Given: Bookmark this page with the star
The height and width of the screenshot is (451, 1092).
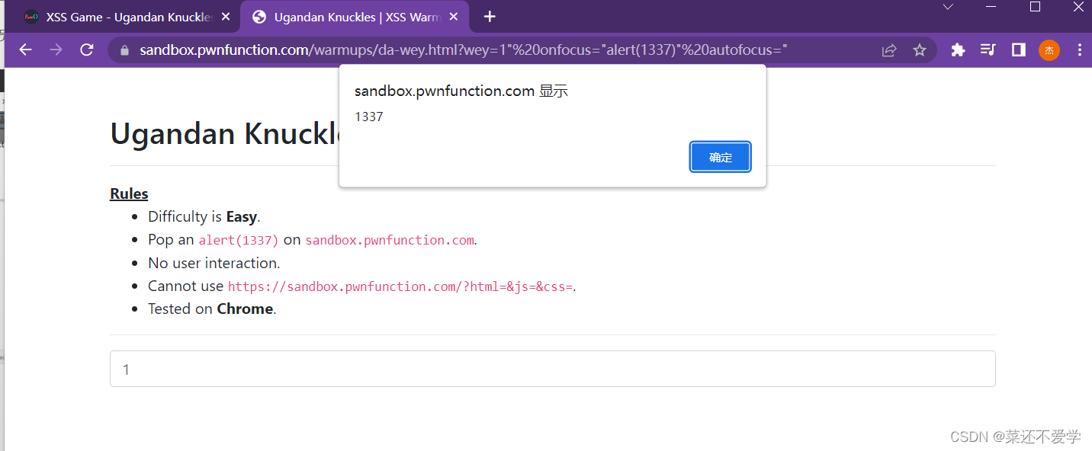Looking at the screenshot, I should click(x=920, y=50).
